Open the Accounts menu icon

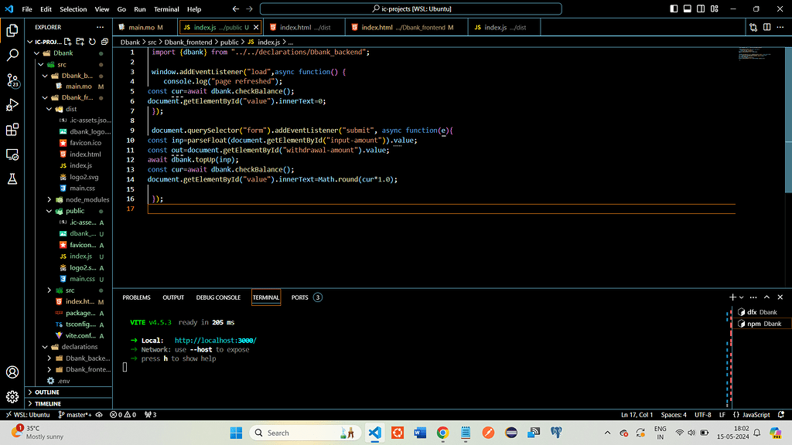(12, 372)
